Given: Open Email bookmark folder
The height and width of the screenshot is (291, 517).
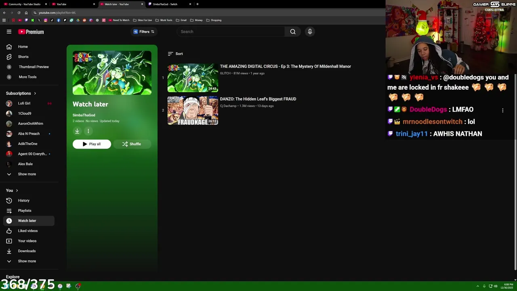Looking at the screenshot, I should 181,20.
